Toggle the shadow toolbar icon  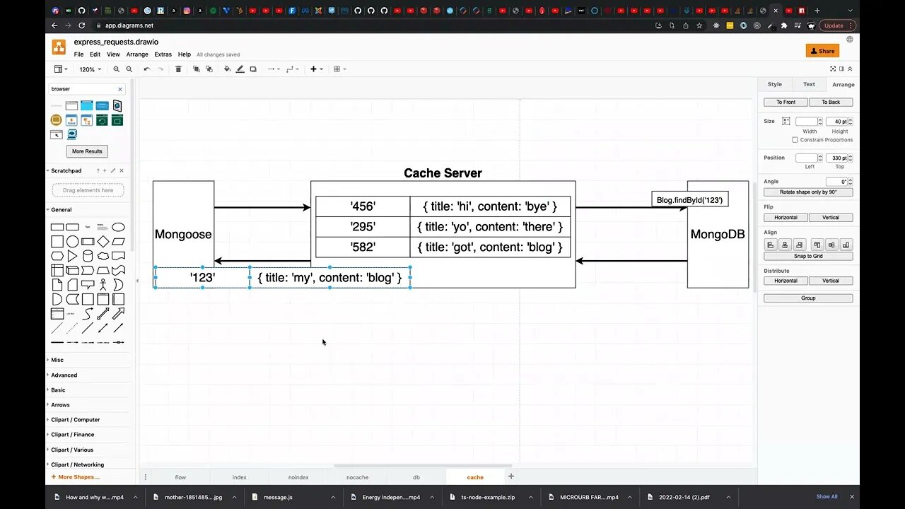coord(253,69)
